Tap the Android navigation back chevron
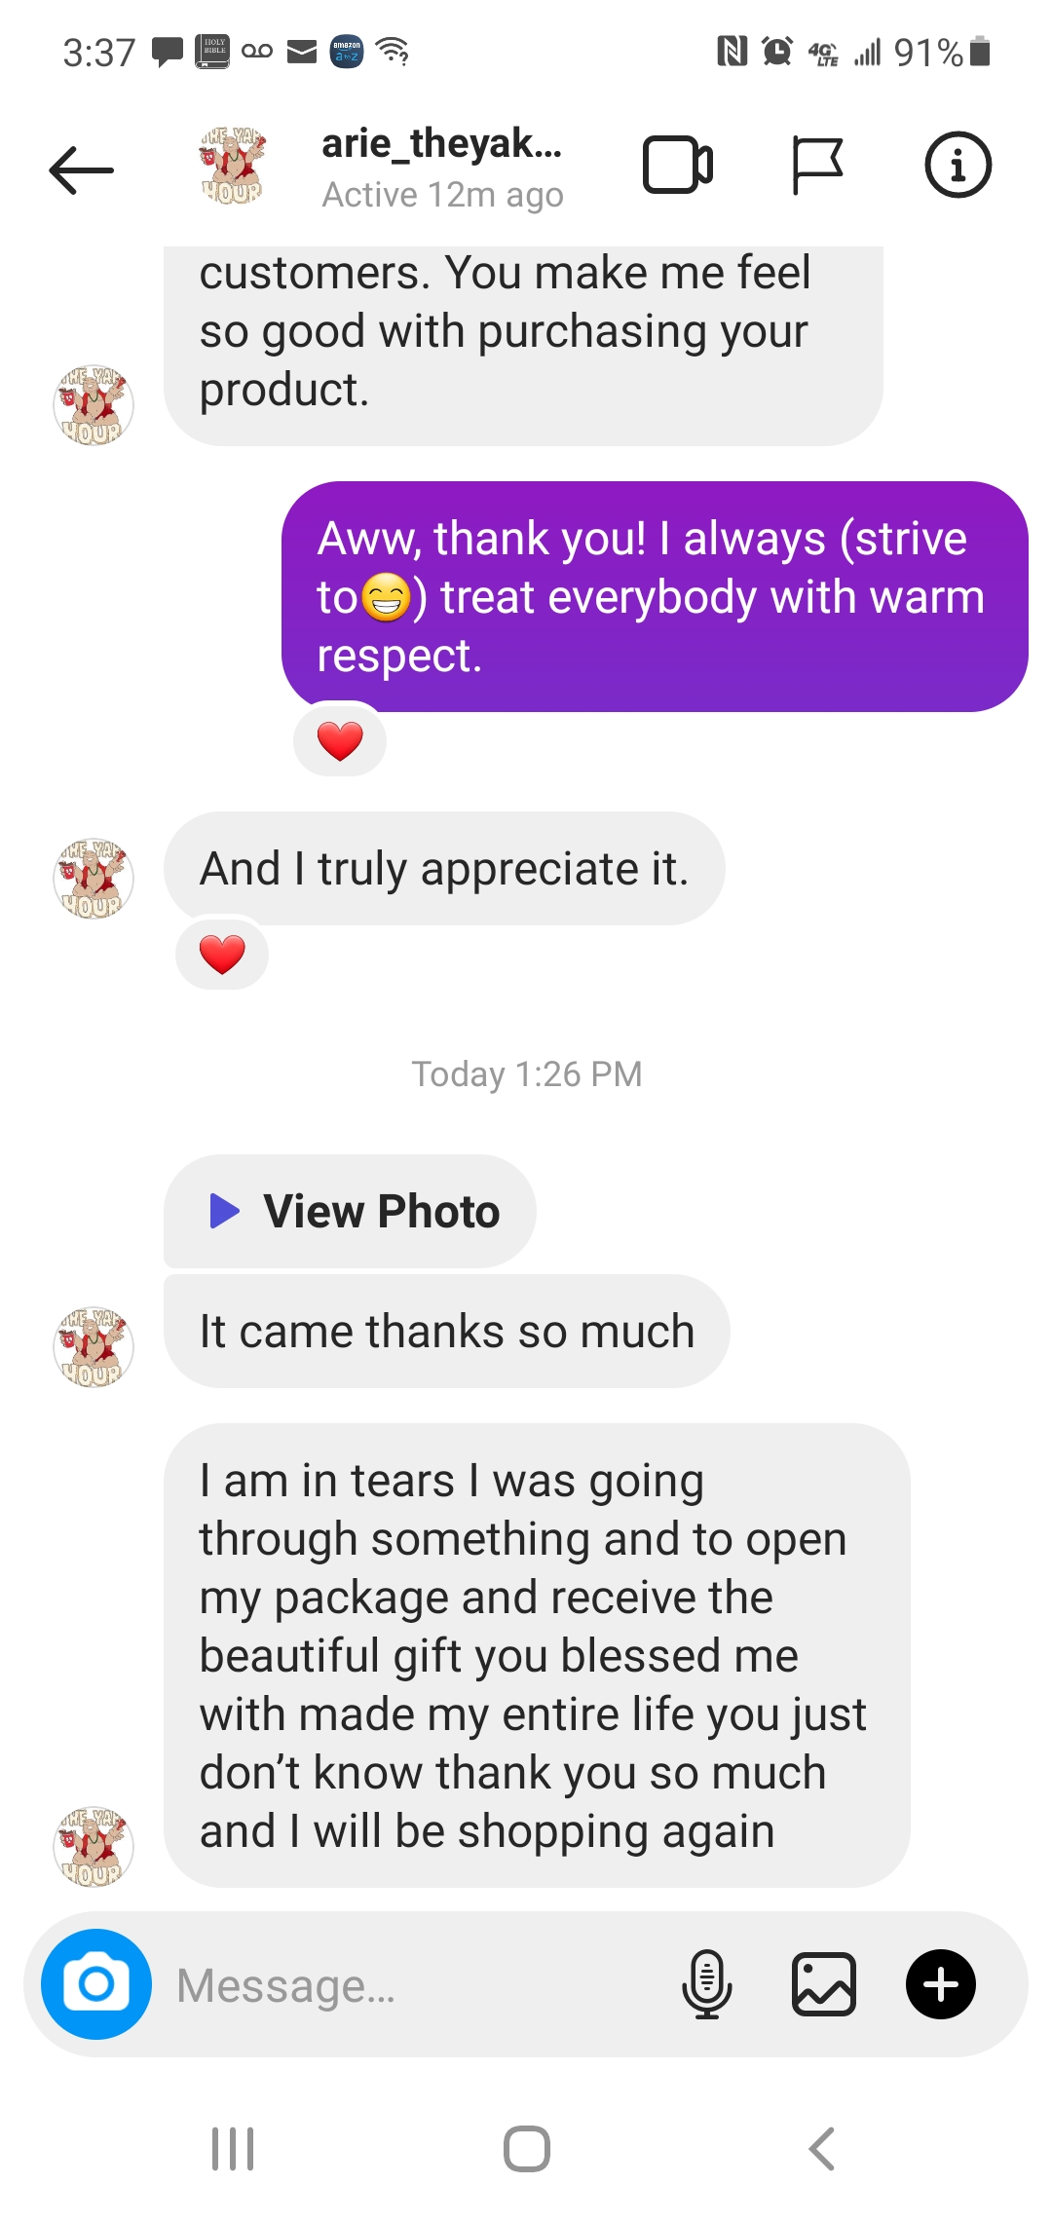1052x2221 pixels. 822,2149
